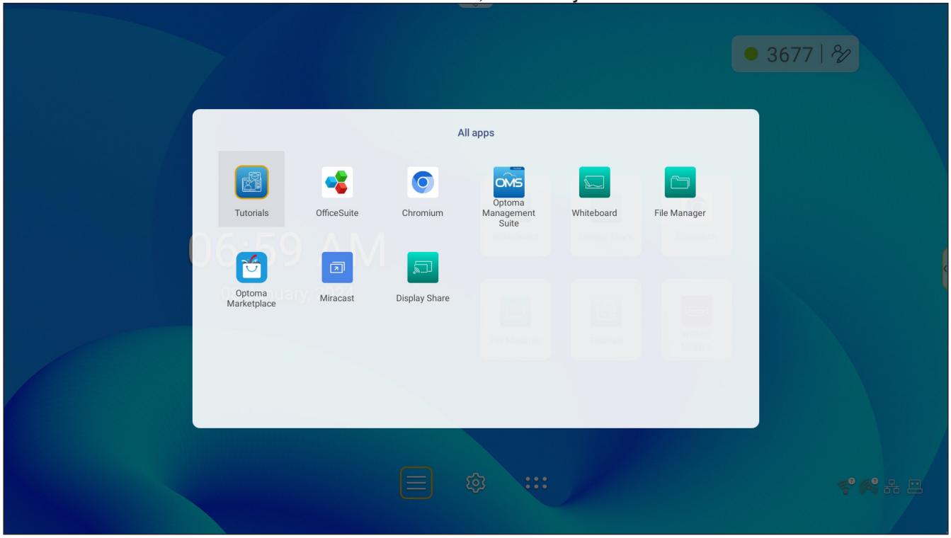Pull down the top center handle
951x538 pixels.
pos(475,4)
